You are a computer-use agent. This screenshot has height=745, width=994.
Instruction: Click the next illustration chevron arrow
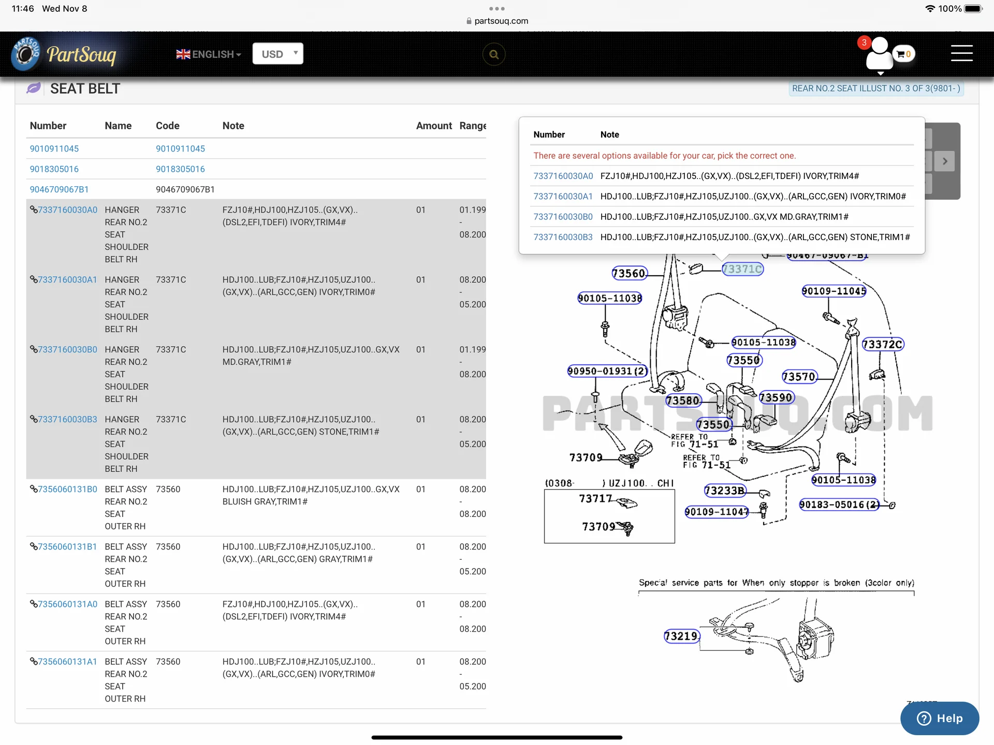click(x=945, y=161)
